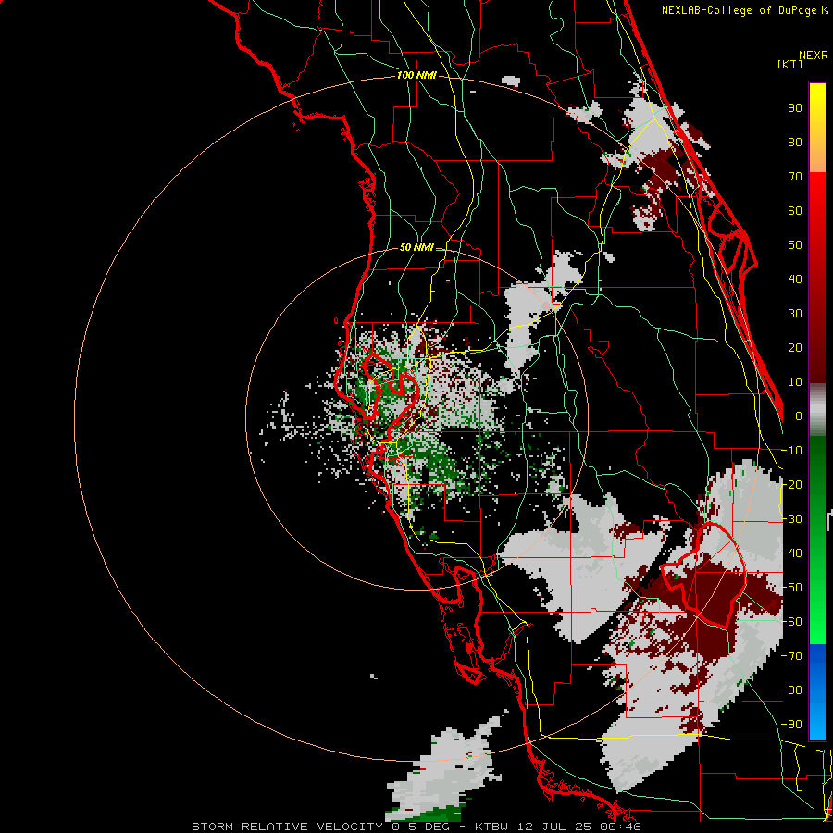Click the gray zero-velocity band of the color bar
833x833 pixels.
pos(817,409)
